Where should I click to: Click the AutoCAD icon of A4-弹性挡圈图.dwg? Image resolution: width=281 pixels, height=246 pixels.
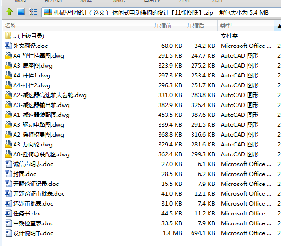click(x=8, y=55)
